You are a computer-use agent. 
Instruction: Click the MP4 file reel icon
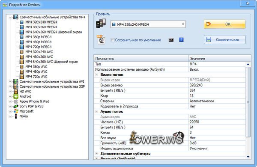click(101, 39)
